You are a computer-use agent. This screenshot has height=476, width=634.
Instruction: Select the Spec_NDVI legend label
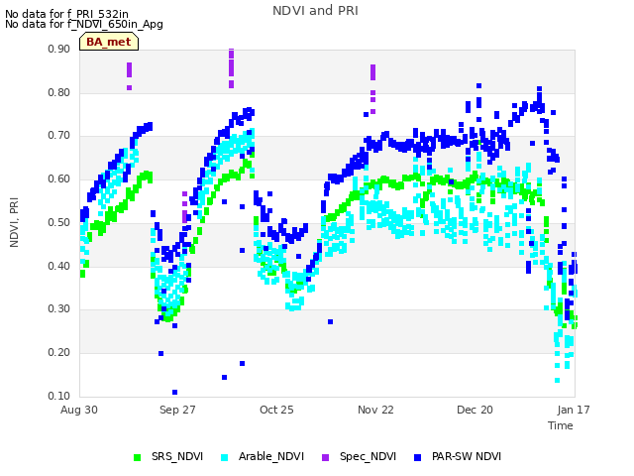coord(368,456)
